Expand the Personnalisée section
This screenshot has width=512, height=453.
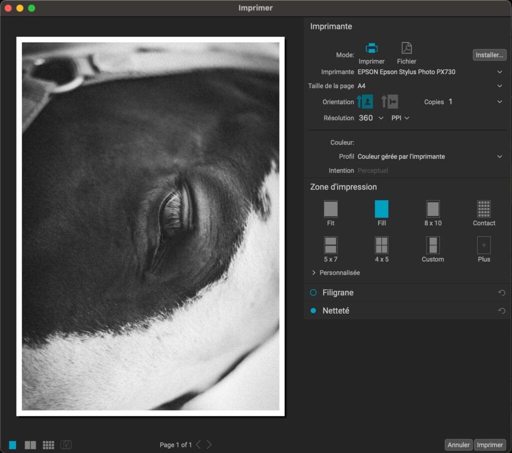tap(314, 273)
